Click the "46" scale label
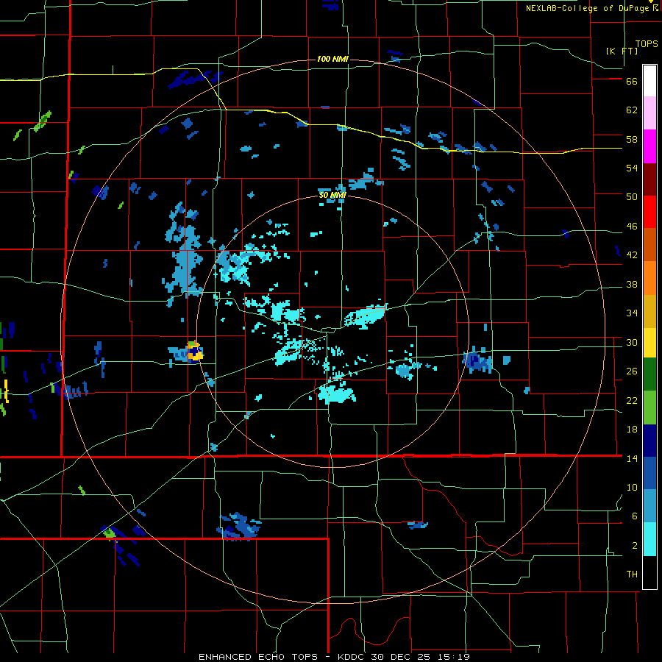This screenshot has width=662, height=662. click(632, 226)
